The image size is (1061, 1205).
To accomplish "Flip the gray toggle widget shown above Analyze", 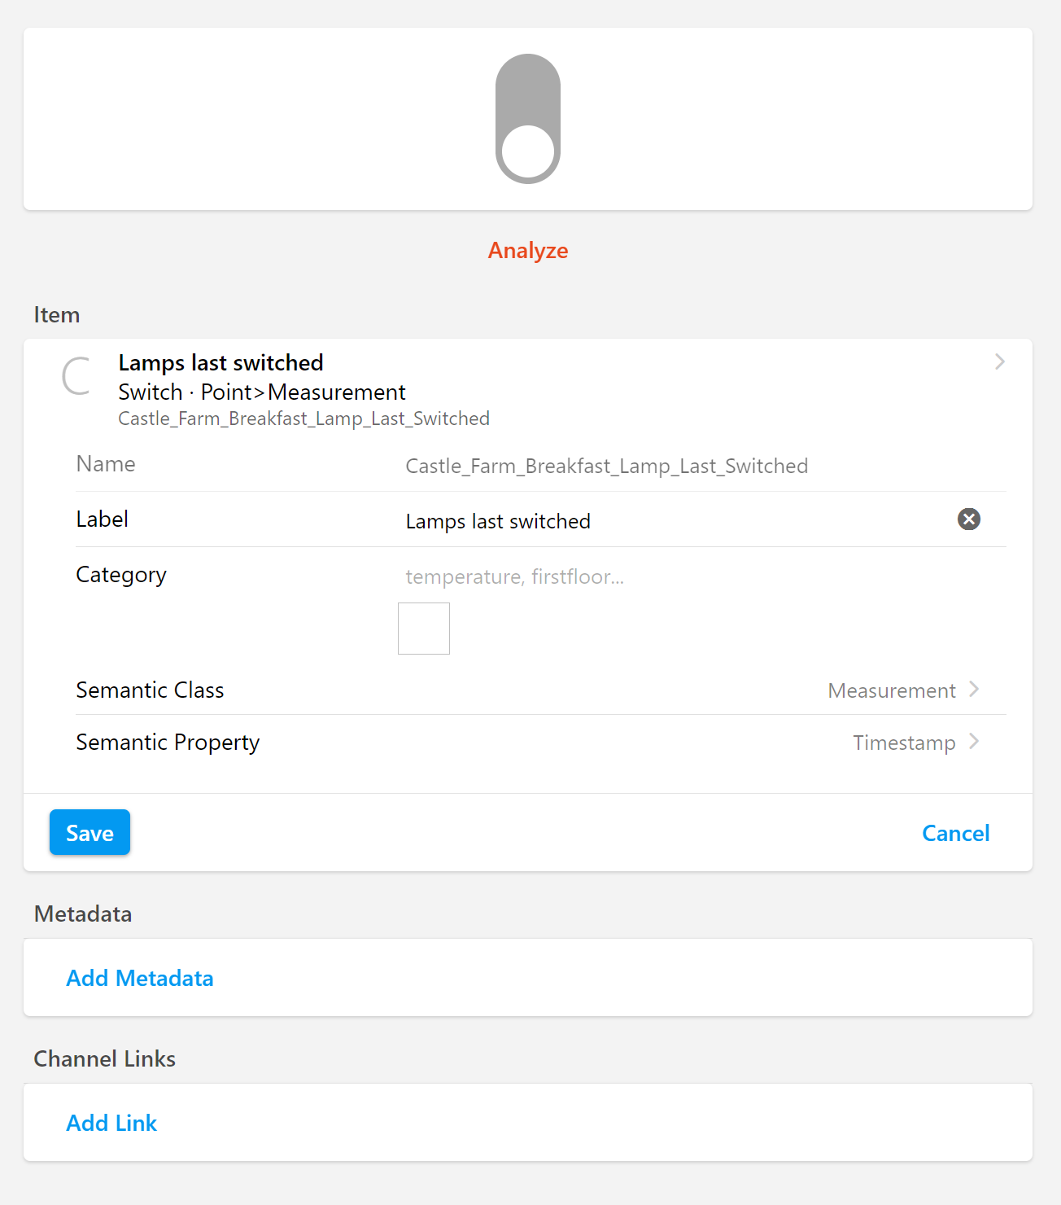I will coord(527,118).
